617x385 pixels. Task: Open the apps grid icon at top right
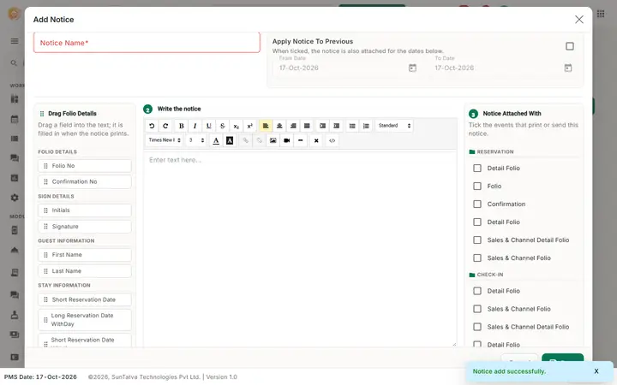point(601,14)
